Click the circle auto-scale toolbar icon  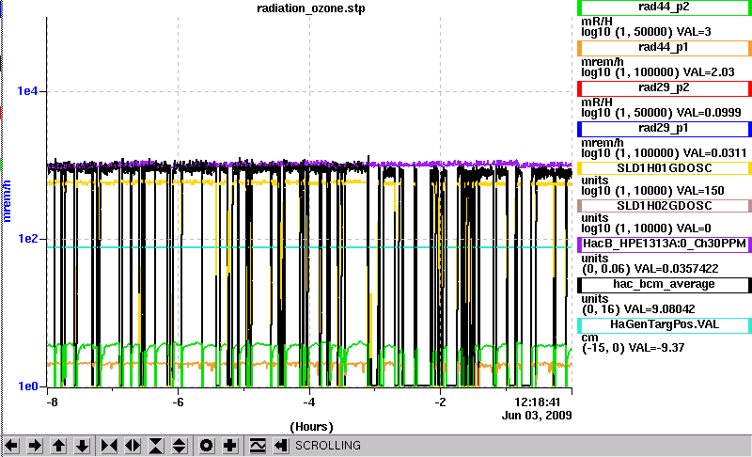[x=206, y=446]
